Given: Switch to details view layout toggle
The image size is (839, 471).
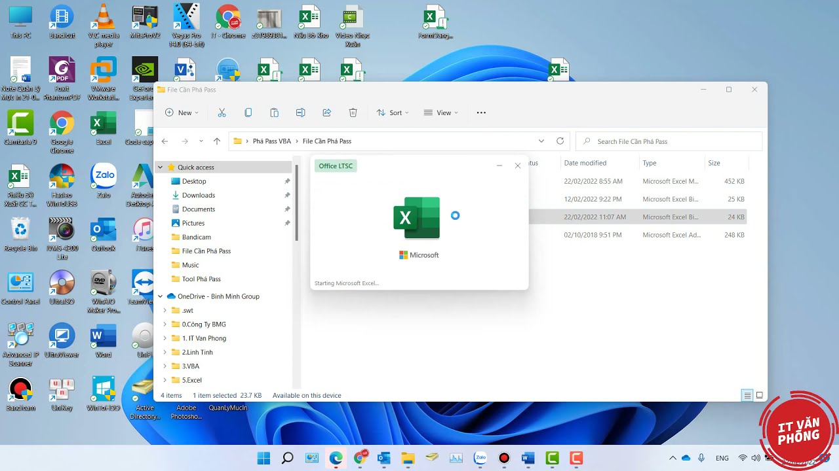Looking at the screenshot, I should tap(747, 395).
